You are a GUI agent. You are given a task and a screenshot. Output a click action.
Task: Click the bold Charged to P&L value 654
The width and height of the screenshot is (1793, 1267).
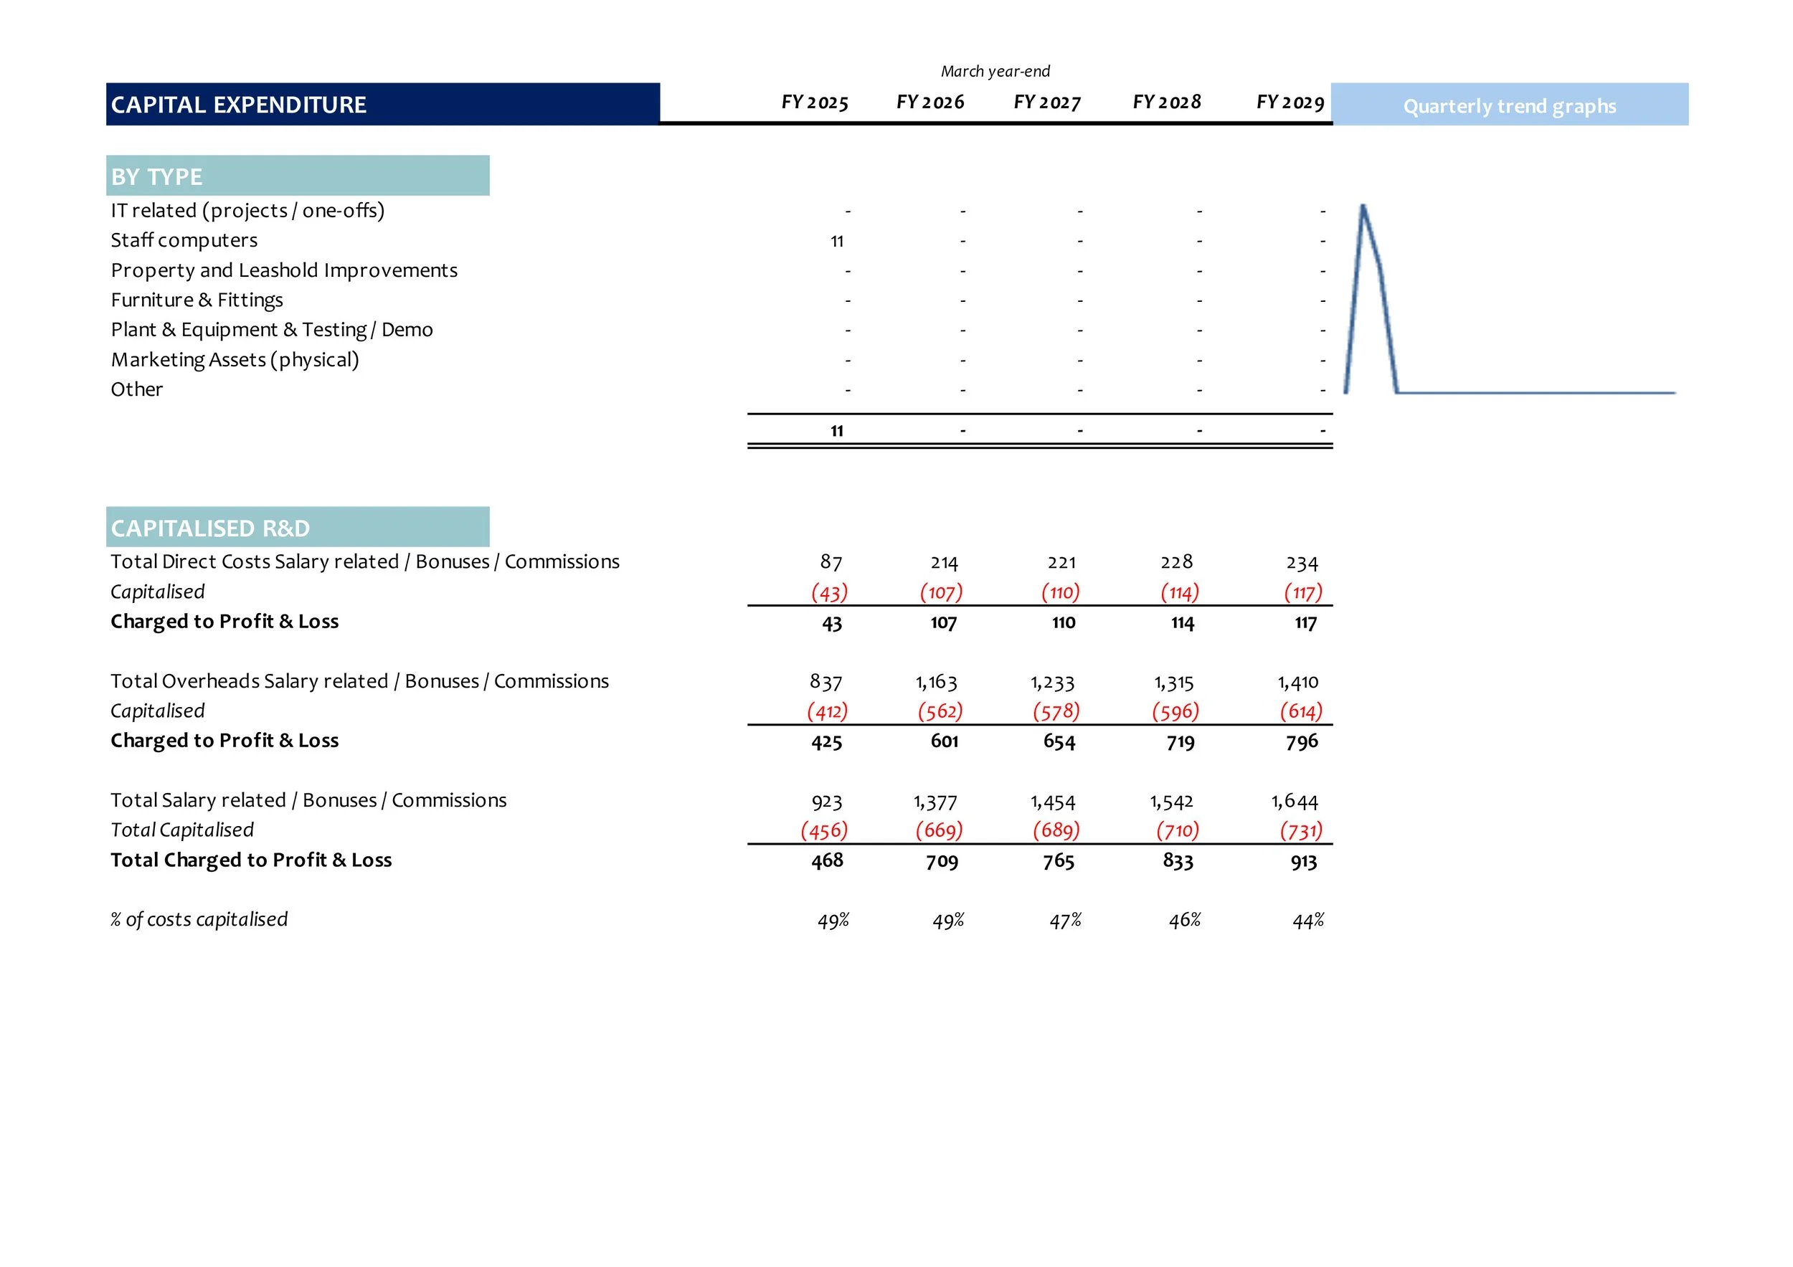pyautogui.click(x=1059, y=741)
